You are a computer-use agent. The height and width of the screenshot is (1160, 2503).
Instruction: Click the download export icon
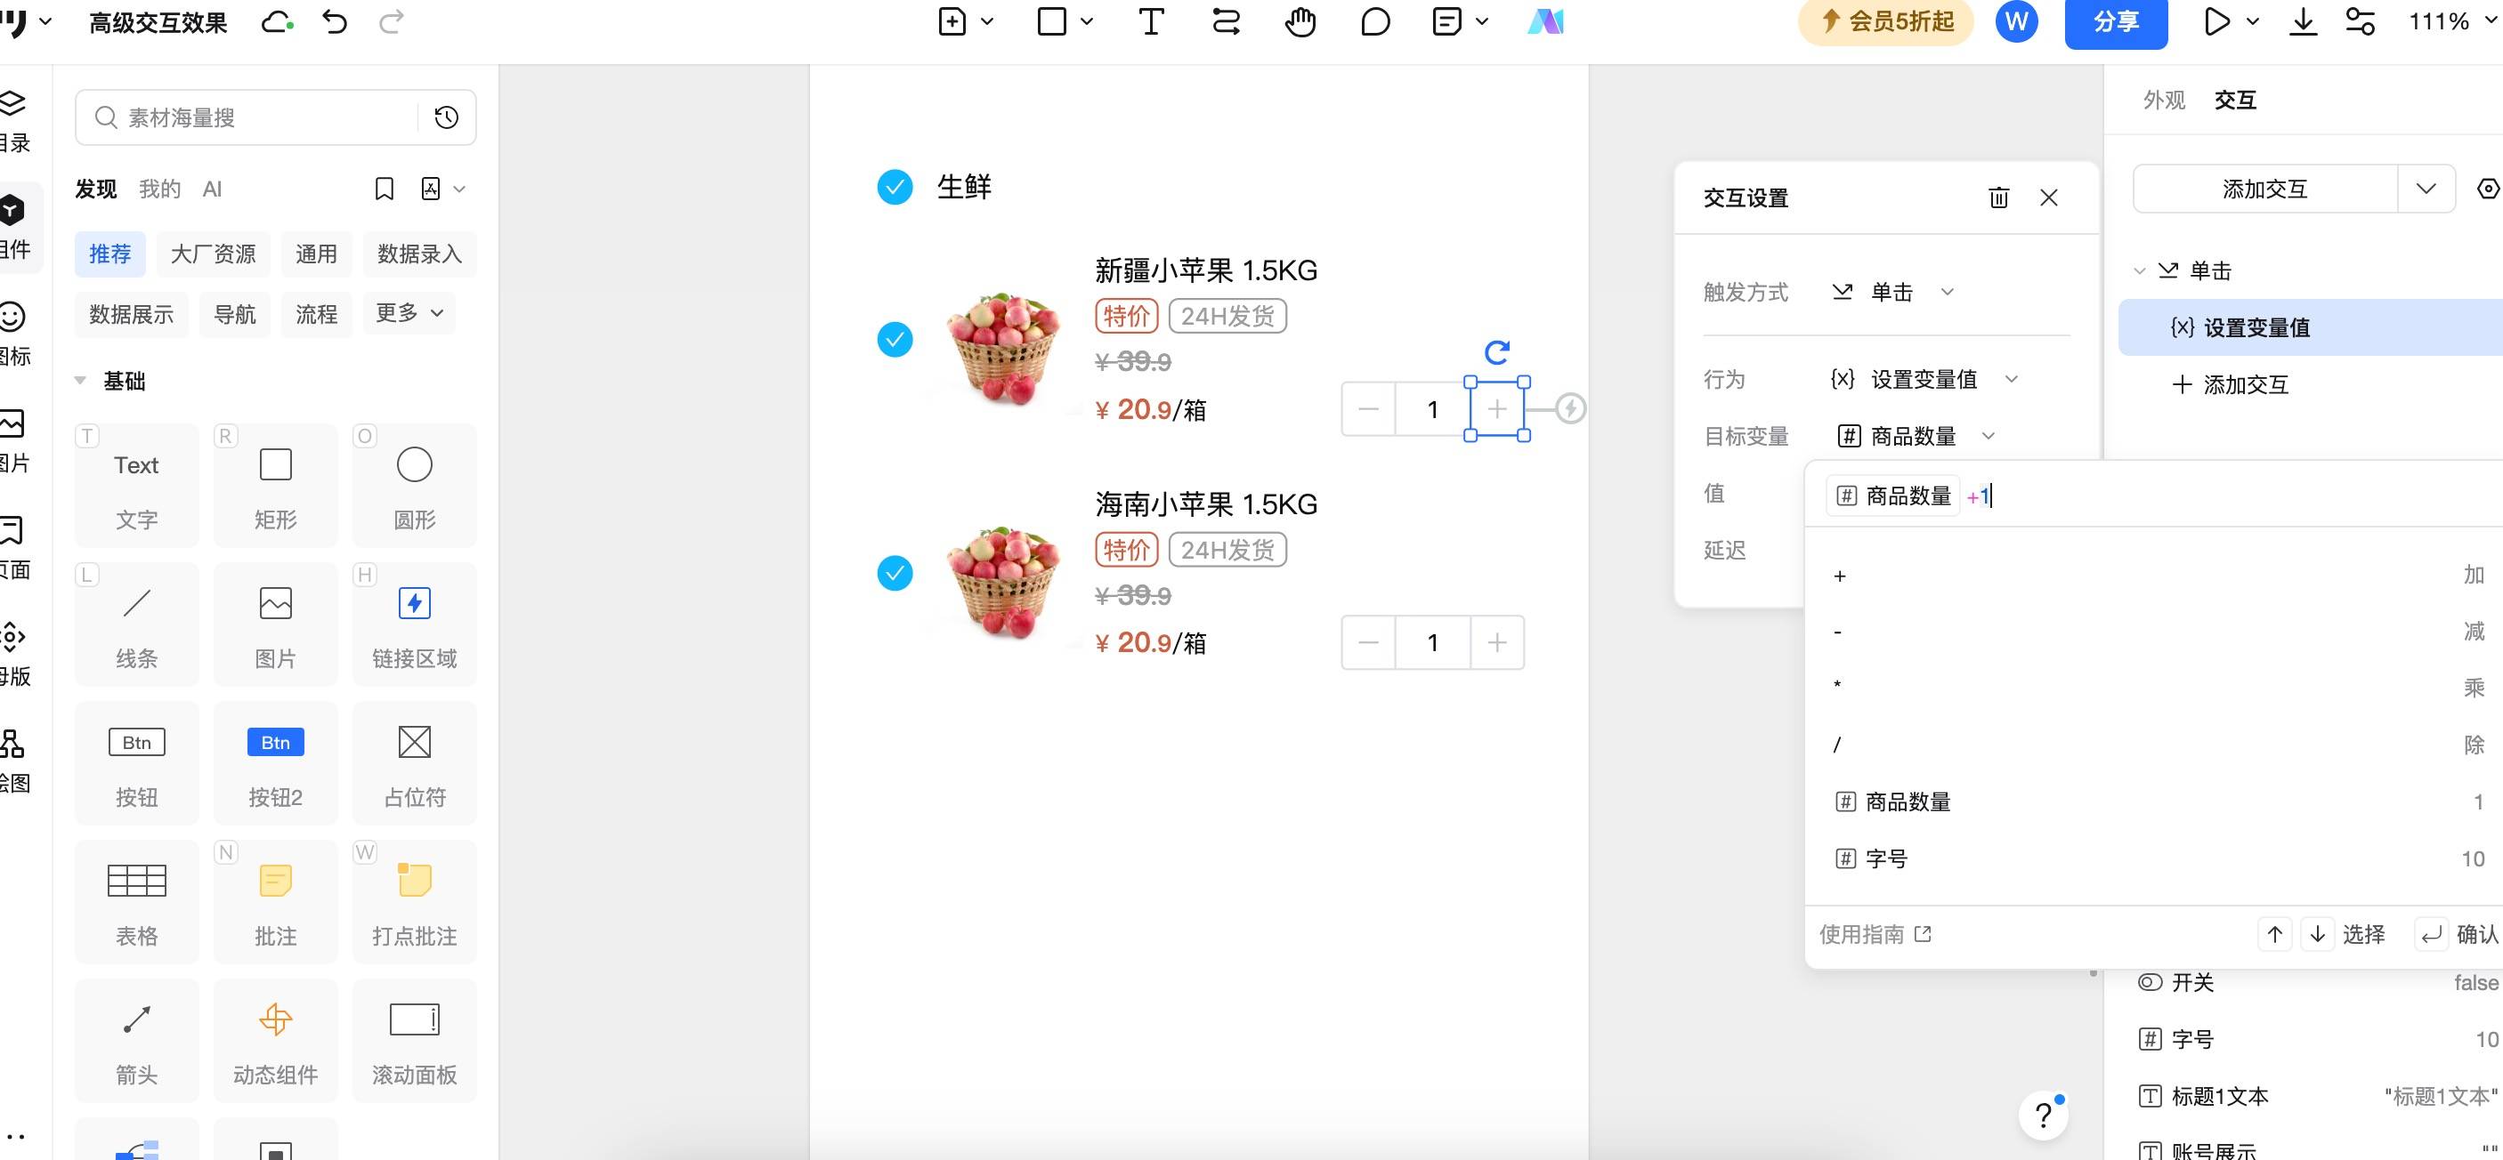[x=2303, y=21]
